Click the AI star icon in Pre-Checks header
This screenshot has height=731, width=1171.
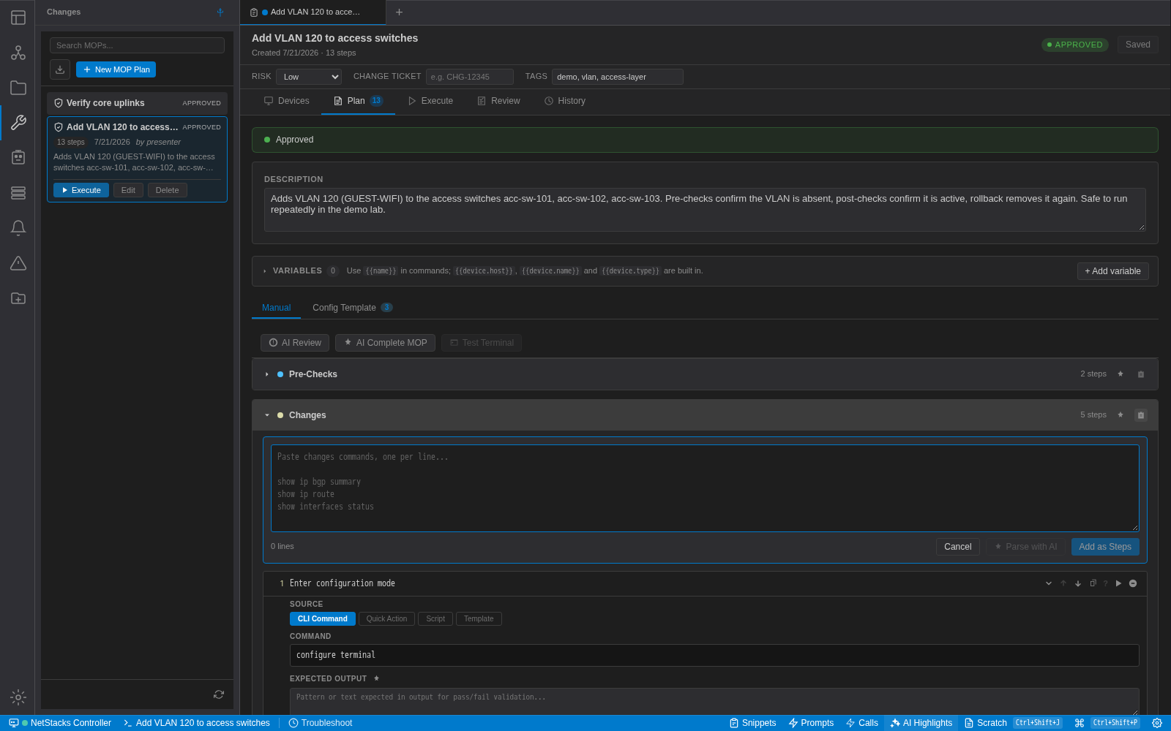coord(1121,374)
